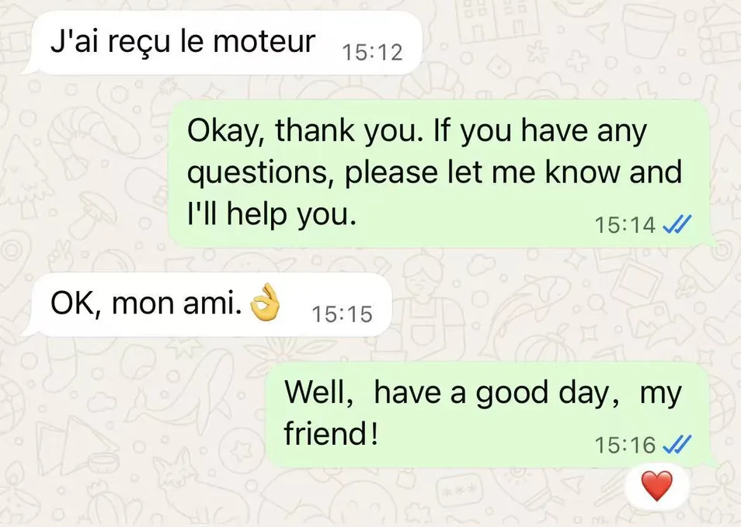Click the word "Well," in last message
The width and height of the screenshot is (741, 527).
point(319,393)
